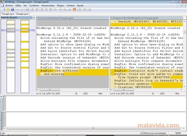Open the Combinar menu
Viewport: 187px width, 136px height.
tap(34, 5)
